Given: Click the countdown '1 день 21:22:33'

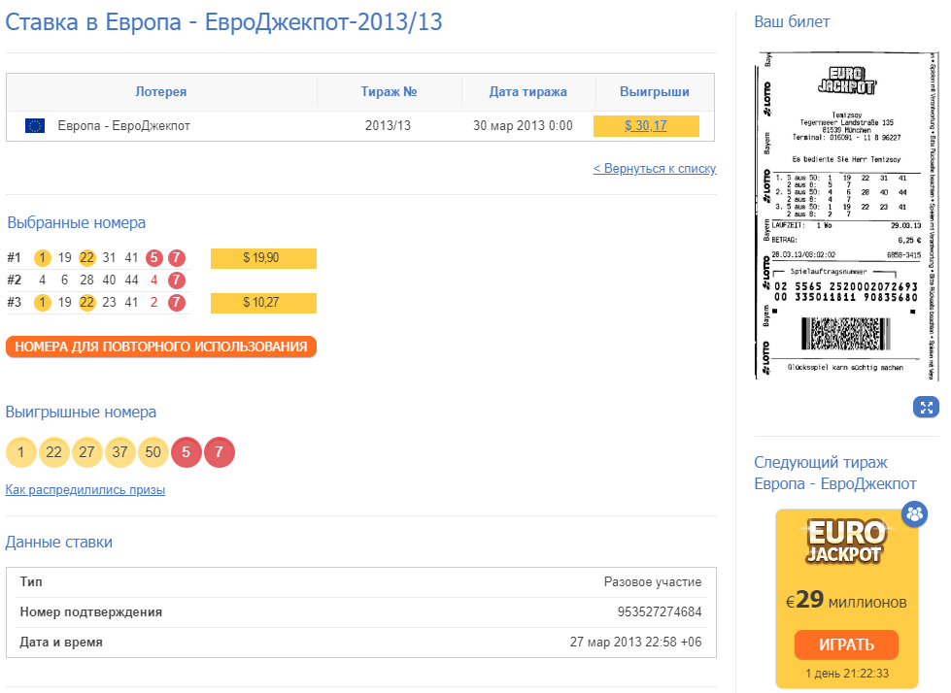Looking at the screenshot, I should coord(847,674).
